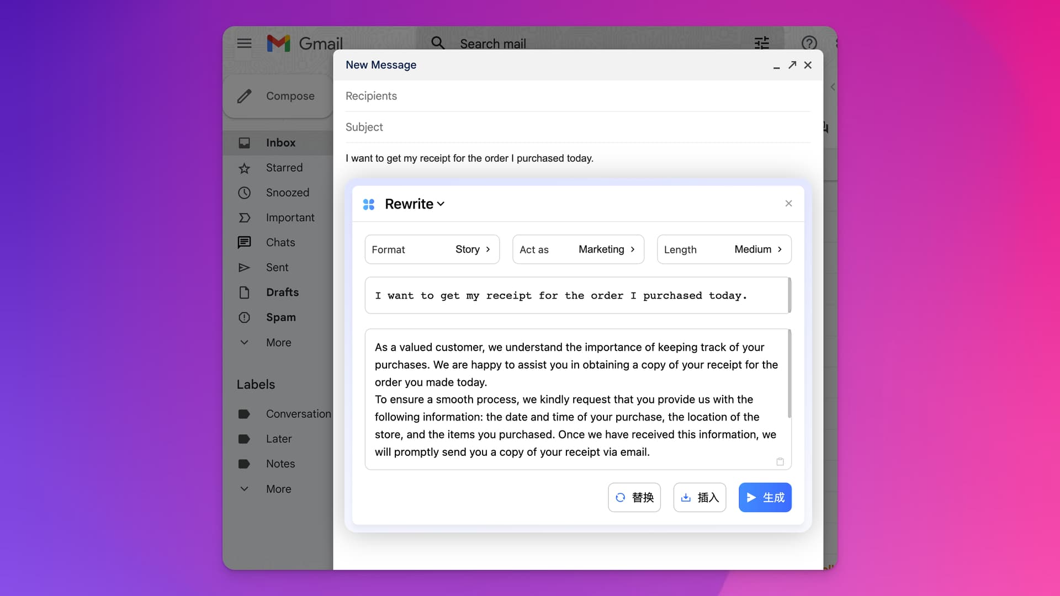Open the Act as Marketing selector

577,249
